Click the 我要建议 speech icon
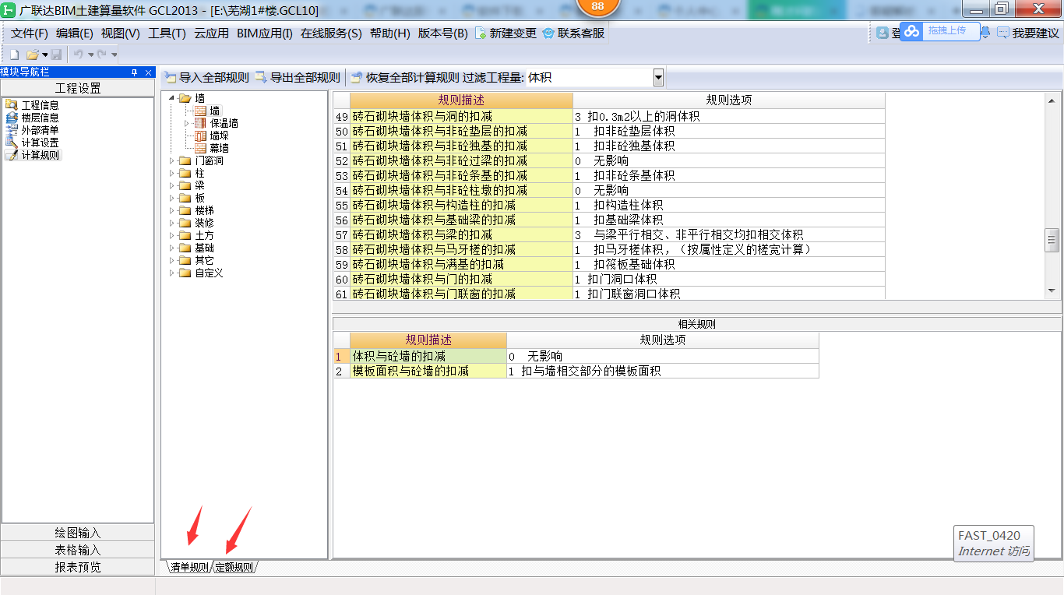Image resolution: width=1064 pixels, height=595 pixels. click(x=1003, y=33)
